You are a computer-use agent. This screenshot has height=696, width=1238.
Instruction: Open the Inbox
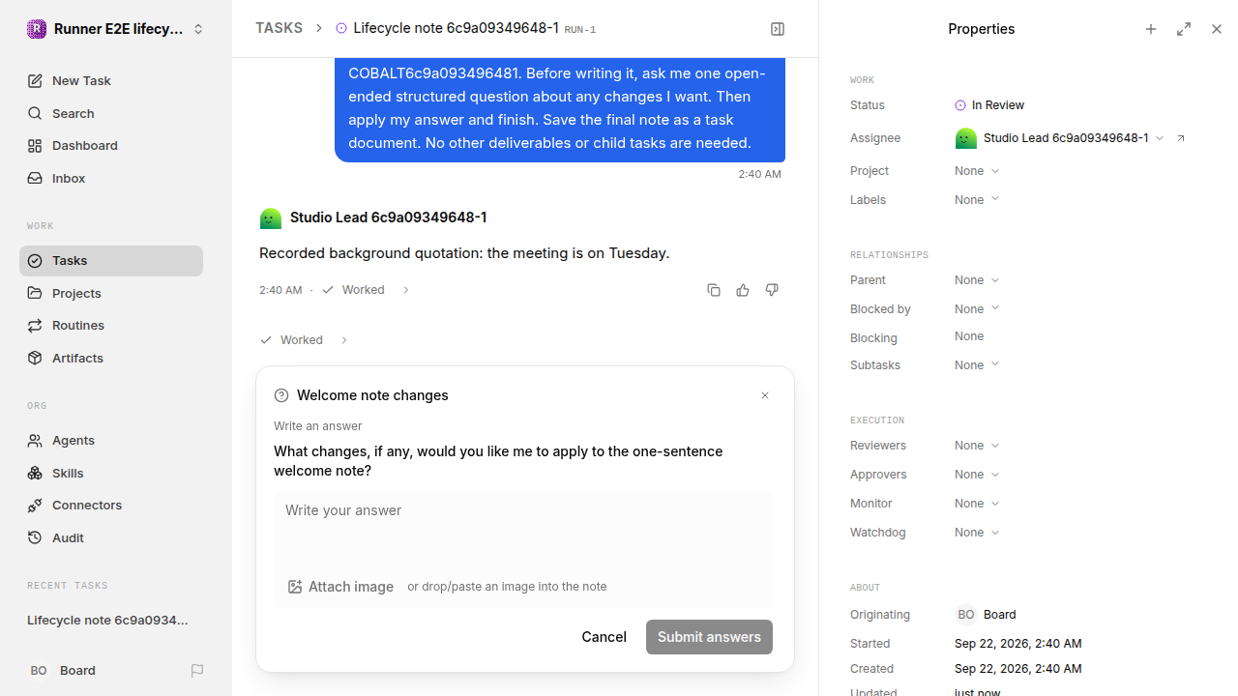click(111, 178)
